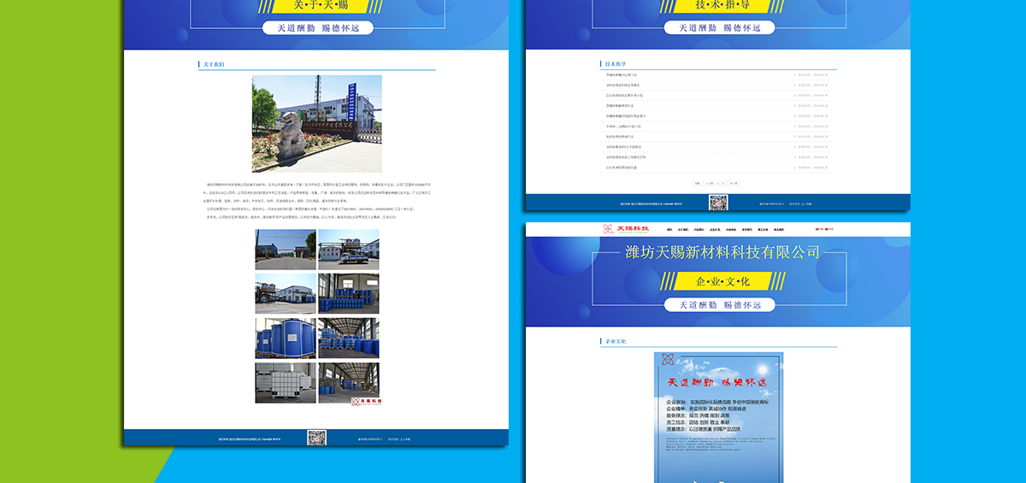Click the 下一页 pagination button
Screen dimensions: 1026x483
pos(734,183)
